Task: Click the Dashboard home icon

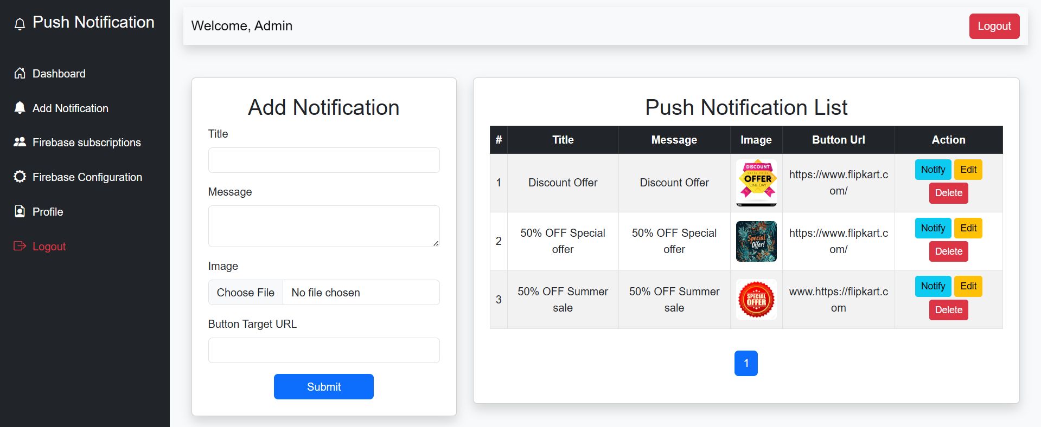Action: (x=20, y=73)
